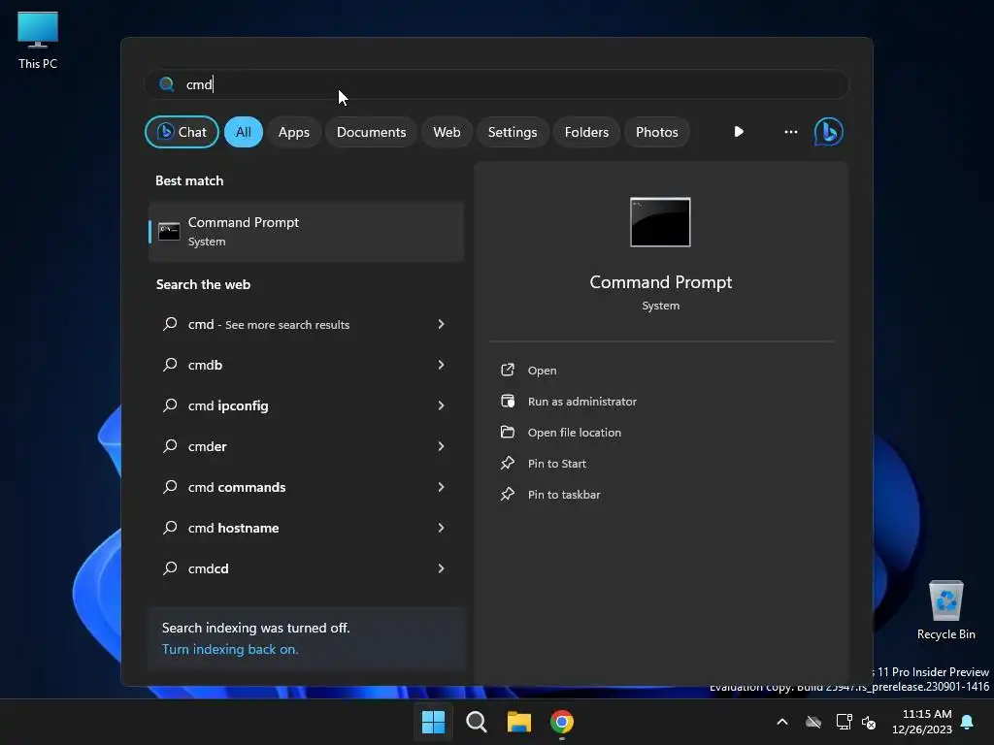Image resolution: width=994 pixels, height=745 pixels.
Task: Switch to the Apps filter
Action: 293,132
